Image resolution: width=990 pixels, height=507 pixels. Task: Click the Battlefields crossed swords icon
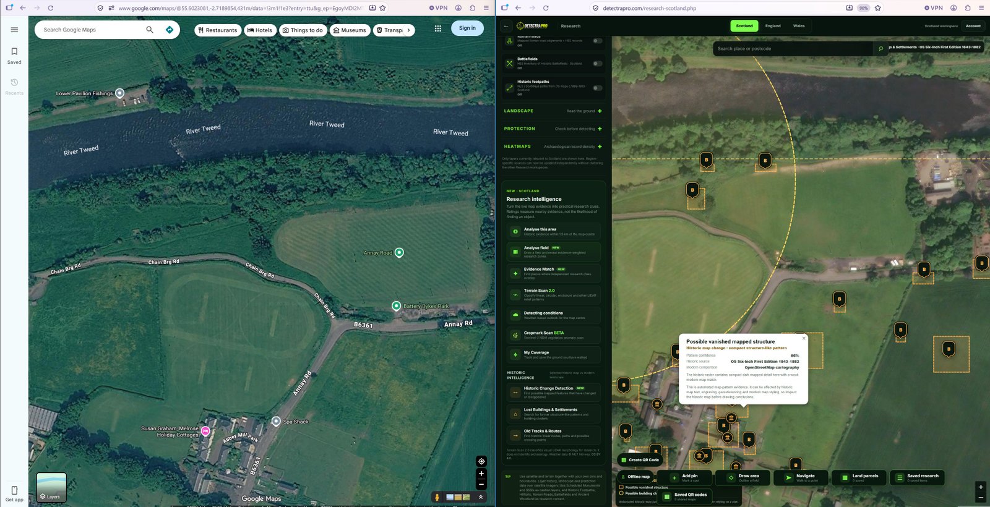click(509, 63)
